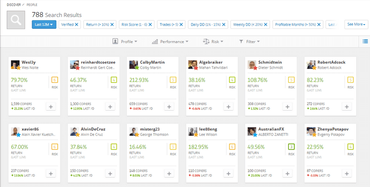Switch to list view icon
The width and height of the screenshot is (370, 187).
point(365,42)
